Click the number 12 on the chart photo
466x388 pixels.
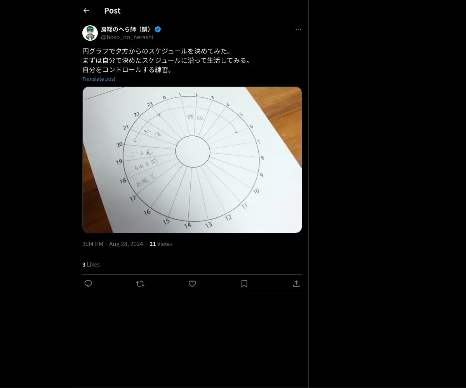coord(228,218)
